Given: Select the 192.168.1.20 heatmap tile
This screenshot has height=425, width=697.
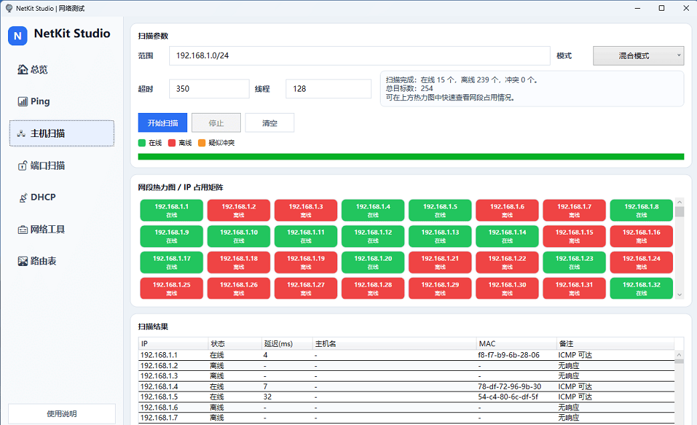Looking at the screenshot, I should tap(373, 261).
